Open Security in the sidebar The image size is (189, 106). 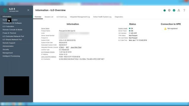[x=6, y=49]
